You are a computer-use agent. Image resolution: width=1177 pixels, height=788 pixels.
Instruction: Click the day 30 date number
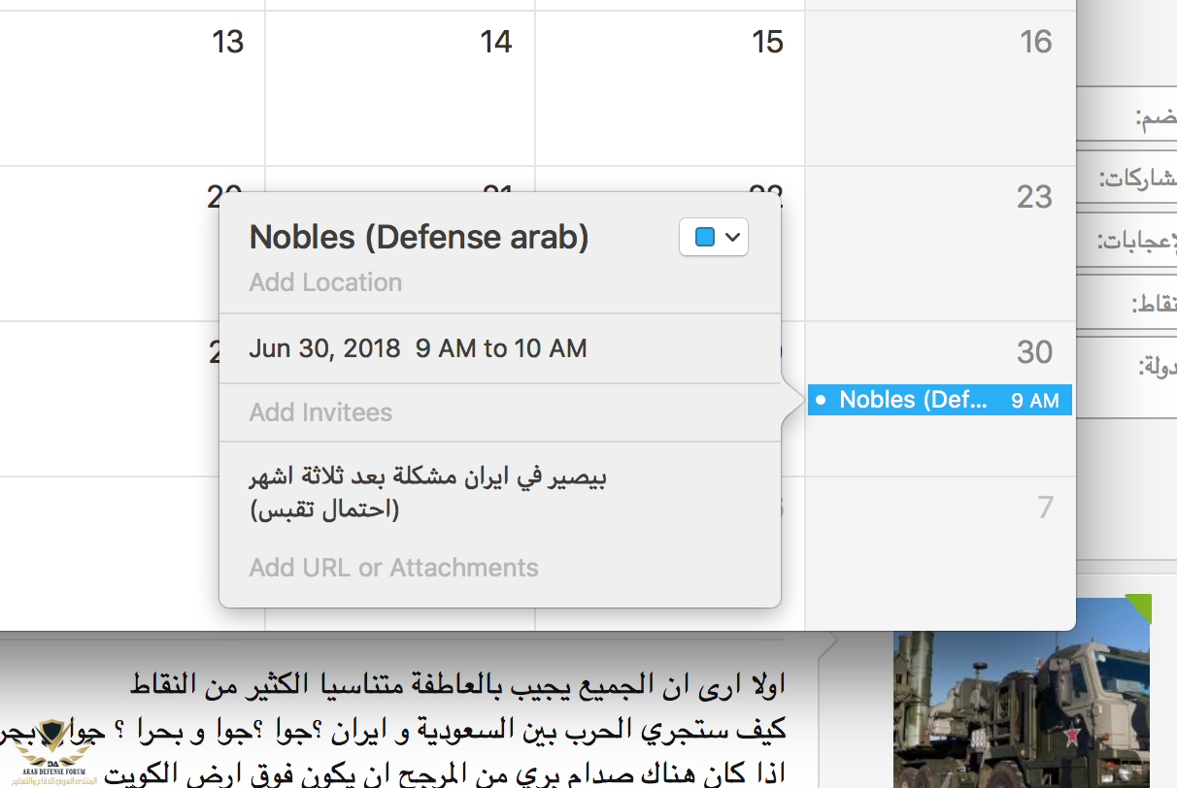coord(1034,352)
